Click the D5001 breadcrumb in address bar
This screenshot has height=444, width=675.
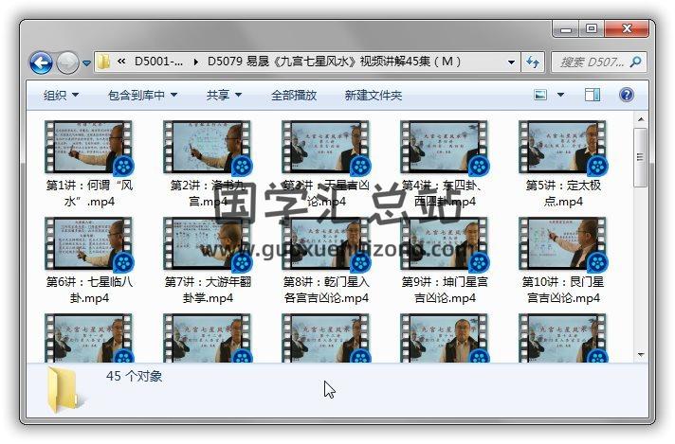tap(161, 62)
